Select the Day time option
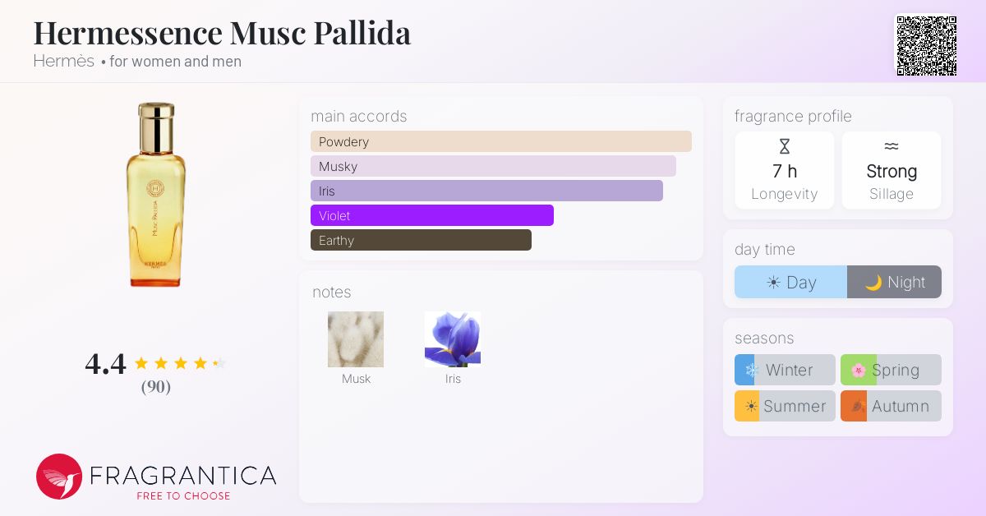986x516 pixels. point(790,282)
